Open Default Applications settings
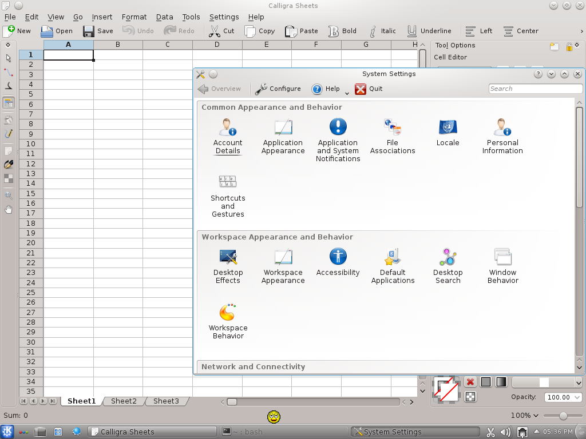 click(393, 266)
